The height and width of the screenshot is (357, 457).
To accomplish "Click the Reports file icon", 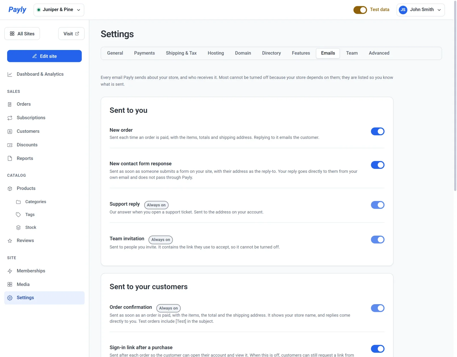I will click(10, 159).
